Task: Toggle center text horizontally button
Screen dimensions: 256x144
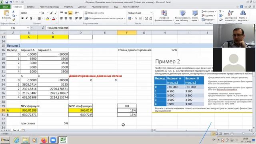Action: (66, 18)
